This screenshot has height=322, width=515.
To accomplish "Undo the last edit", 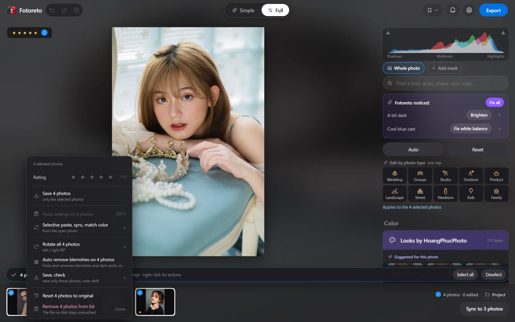I will (x=52, y=10).
